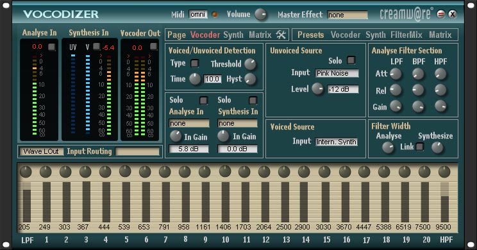Open the Voiced Source Input Intern. Synth dropdown

point(336,142)
